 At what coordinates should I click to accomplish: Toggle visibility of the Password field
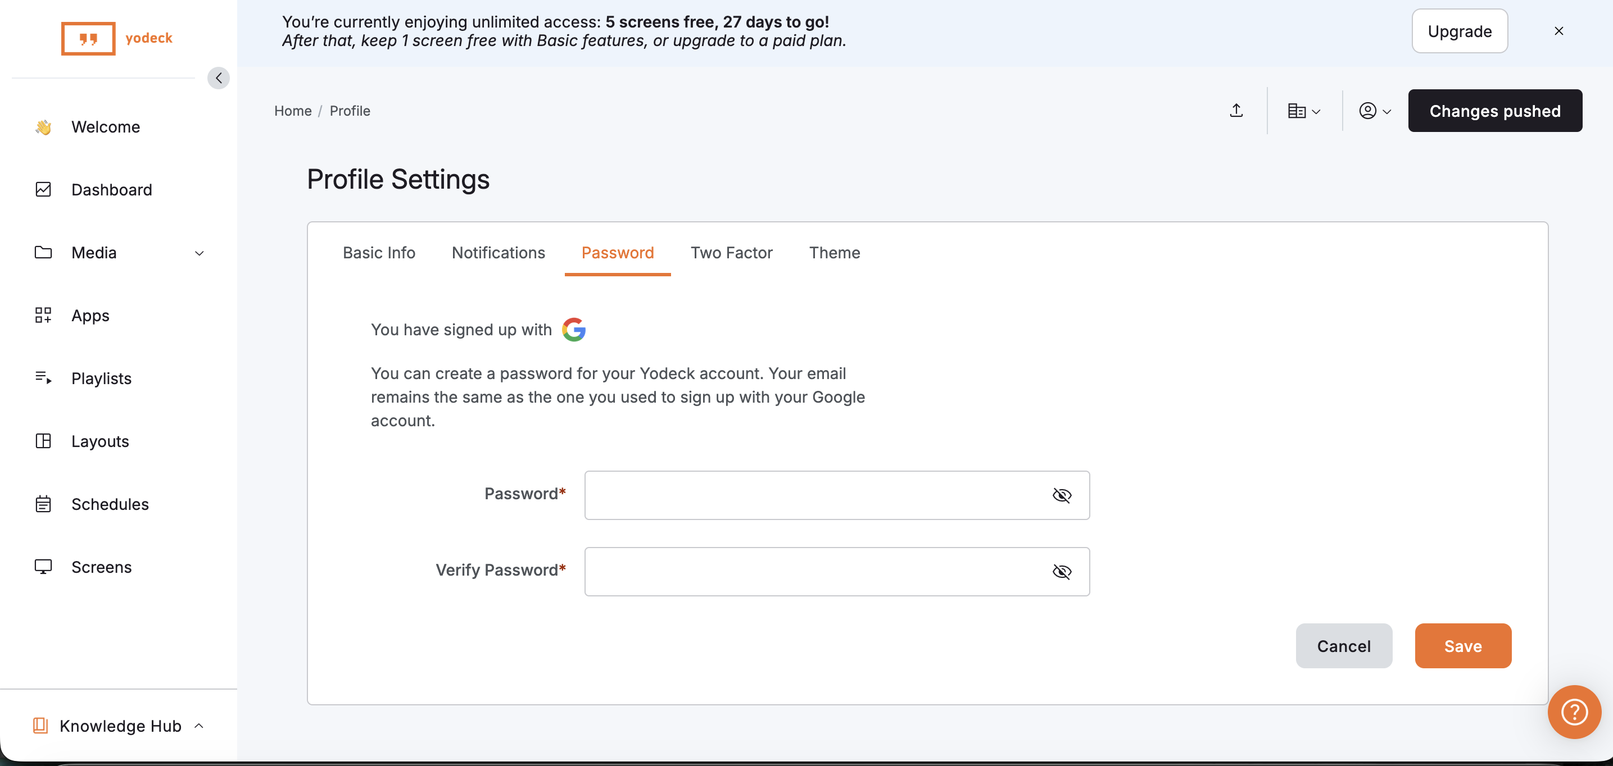click(1061, 495)
